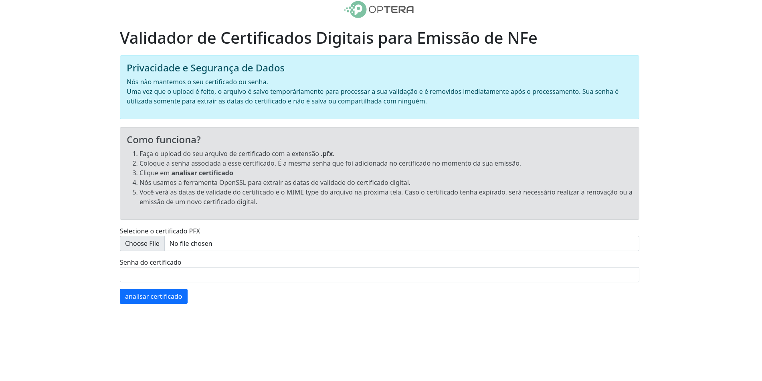This screenshot has height=381, width=762.
Task: Click the OPTERA wordmark text in header
Action: 391,10
